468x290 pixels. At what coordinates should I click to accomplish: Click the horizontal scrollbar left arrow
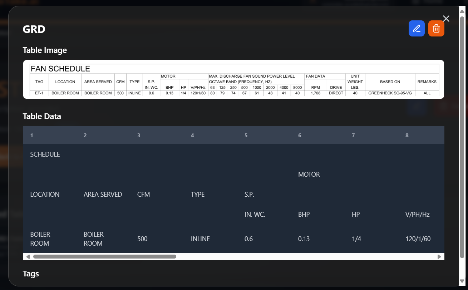tap(28, 257)
